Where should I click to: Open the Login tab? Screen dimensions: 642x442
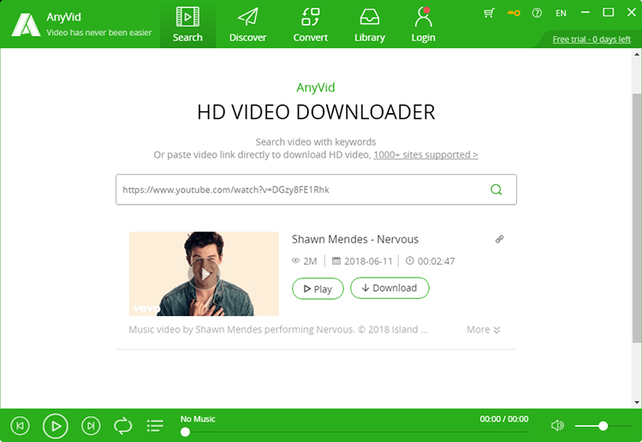pyautogui.click(x=424, y=25)
